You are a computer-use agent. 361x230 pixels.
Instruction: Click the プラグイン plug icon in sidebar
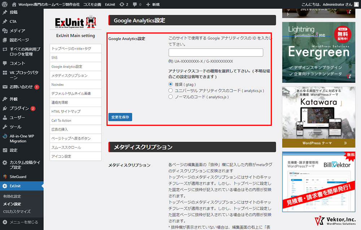[5, 108]
